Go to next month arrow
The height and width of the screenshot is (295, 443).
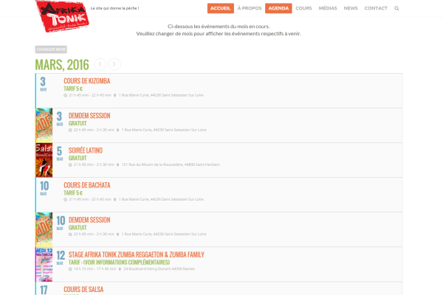114,64
